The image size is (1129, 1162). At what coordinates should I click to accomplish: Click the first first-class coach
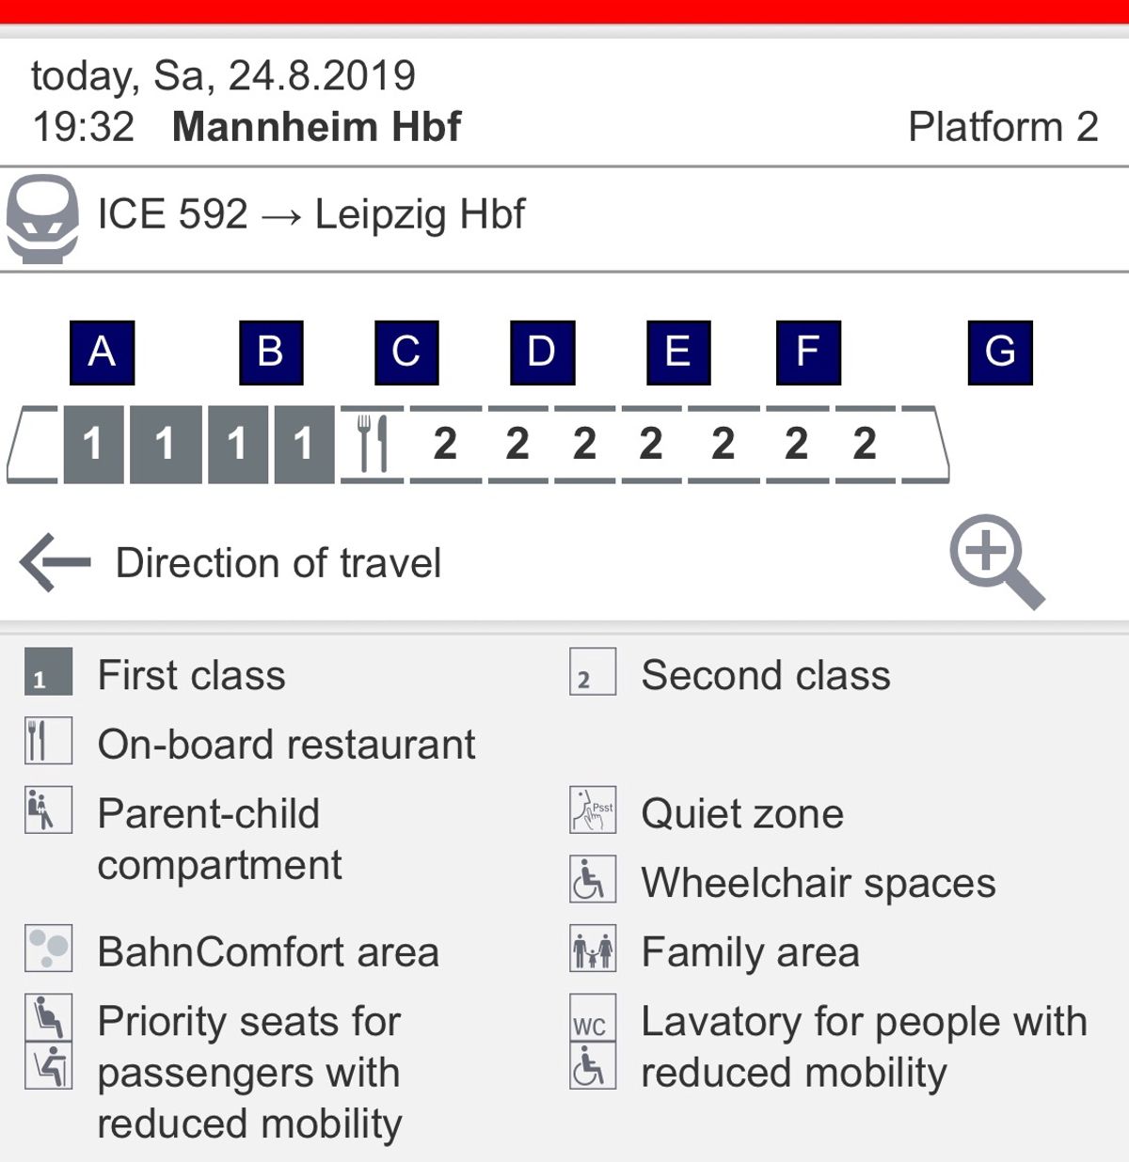click(x=93, y=444)
